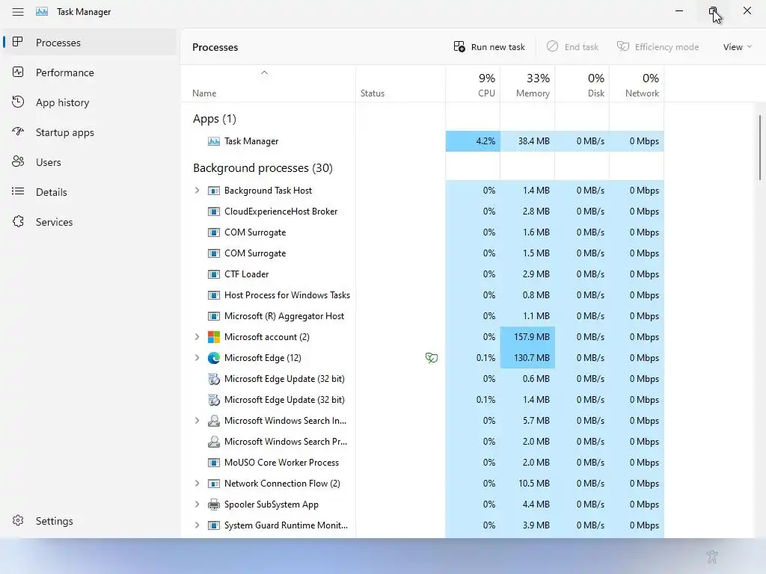Screen dimensions: 766x574
Task: Expand System Guard Runtime Monit... group
Action: [197, 525]
